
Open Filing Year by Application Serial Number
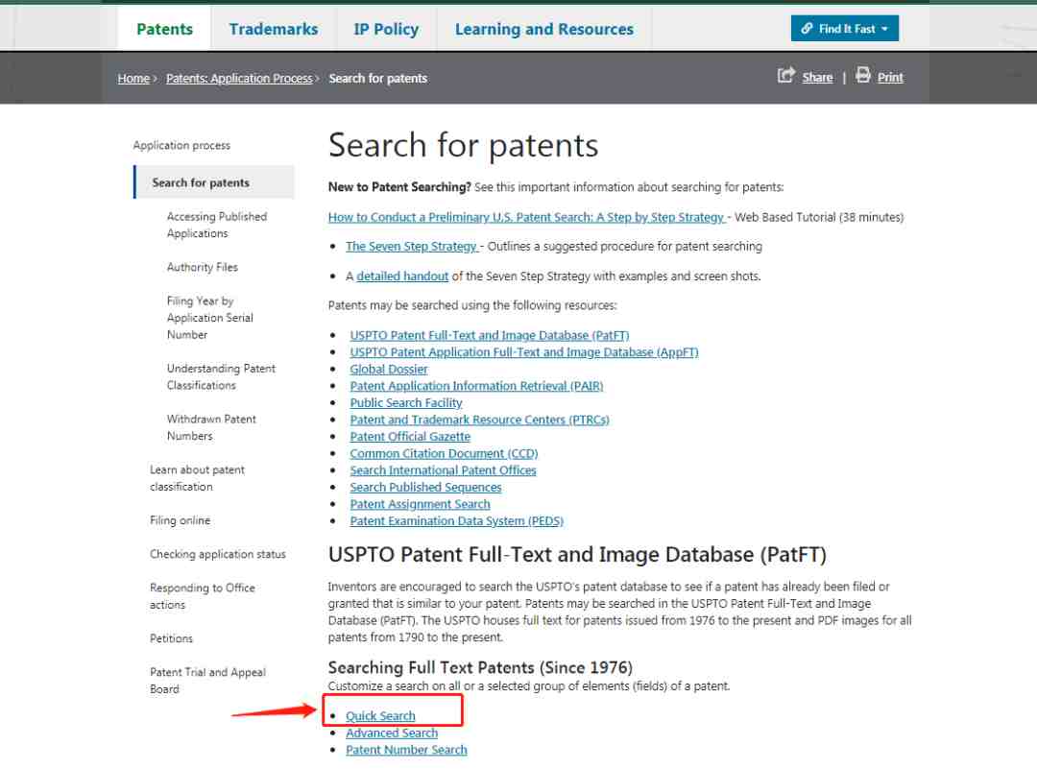tap(210, 318)
